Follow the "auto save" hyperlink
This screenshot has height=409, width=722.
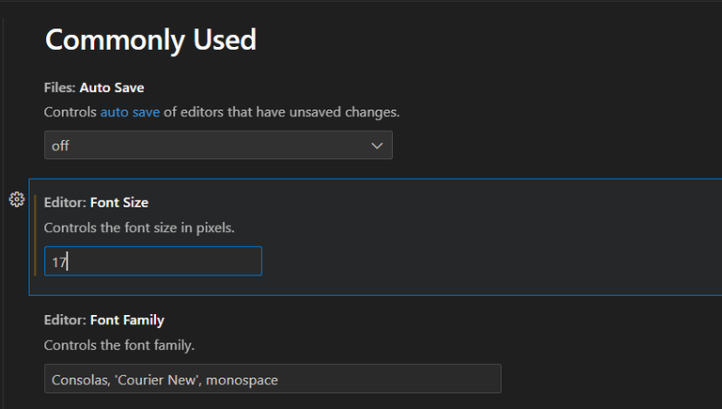pyautogui.click(x=131, y=112)
